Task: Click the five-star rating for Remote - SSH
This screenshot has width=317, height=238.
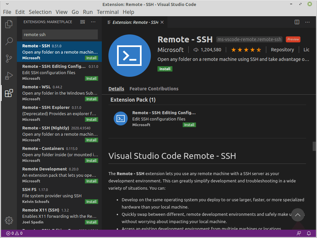Action: [246, 50]
